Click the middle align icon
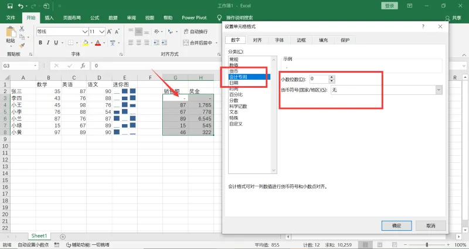Viewport: 469px width, 249px height. pos(138,32)
